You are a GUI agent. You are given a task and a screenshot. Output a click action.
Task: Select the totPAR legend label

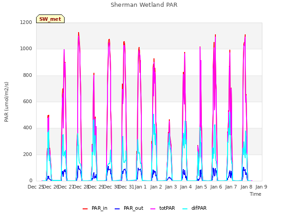point(167,208)
